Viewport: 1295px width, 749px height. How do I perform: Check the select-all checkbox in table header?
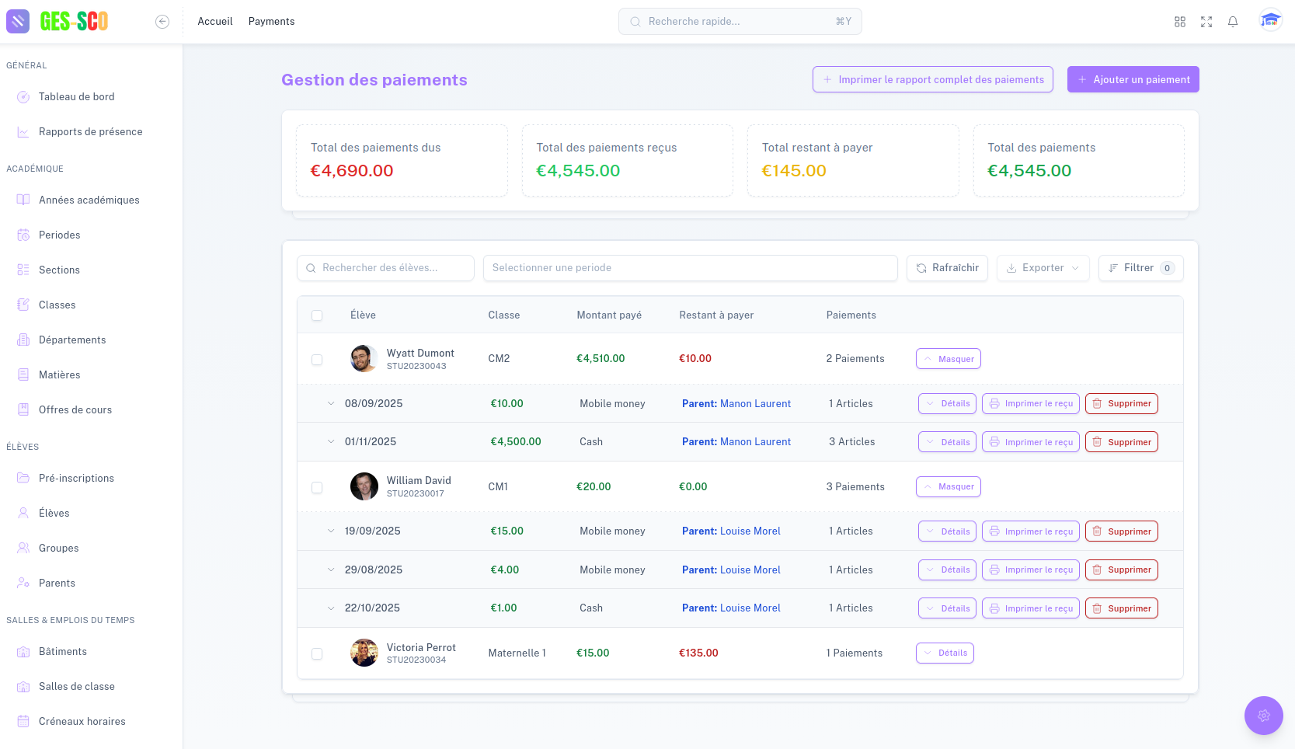click(317, 315)
